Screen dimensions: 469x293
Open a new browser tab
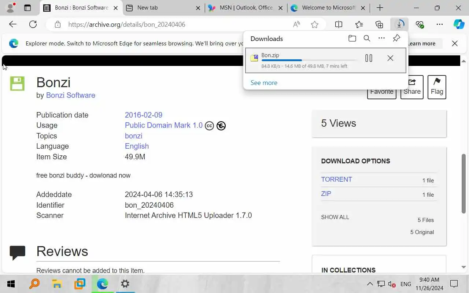point(380,8)
